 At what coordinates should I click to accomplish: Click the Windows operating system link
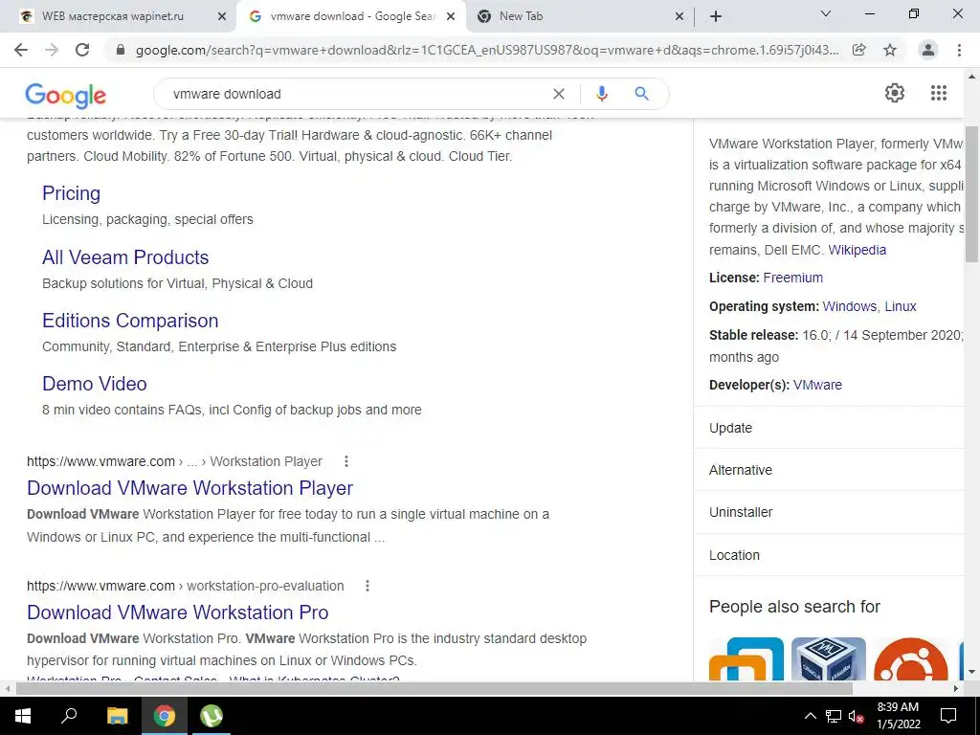click(850, 306)
